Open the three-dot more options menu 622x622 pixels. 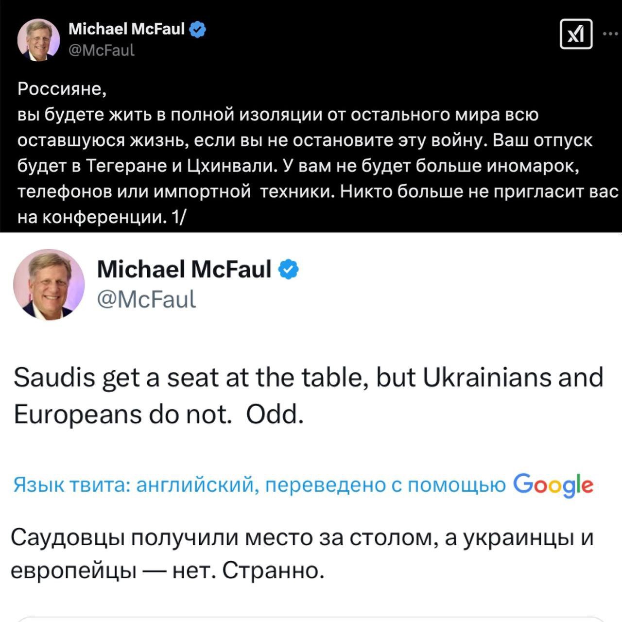[x=611, y=34]
